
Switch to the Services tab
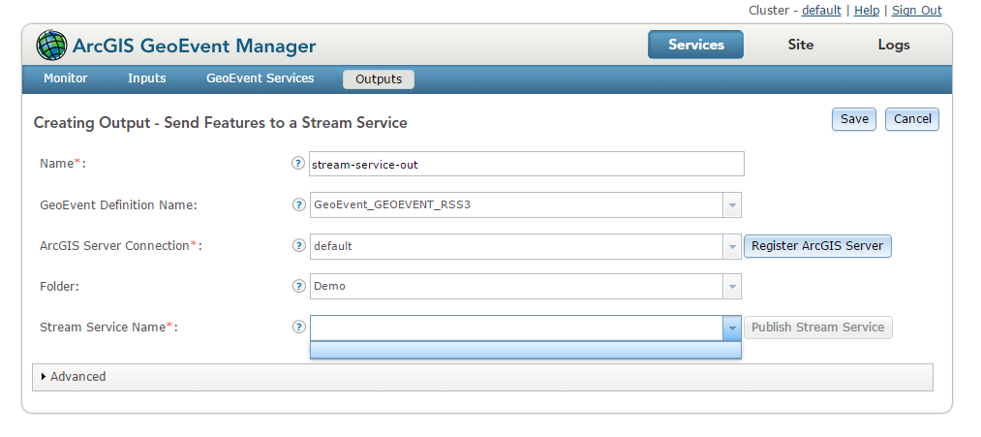(x=695, y=45)
